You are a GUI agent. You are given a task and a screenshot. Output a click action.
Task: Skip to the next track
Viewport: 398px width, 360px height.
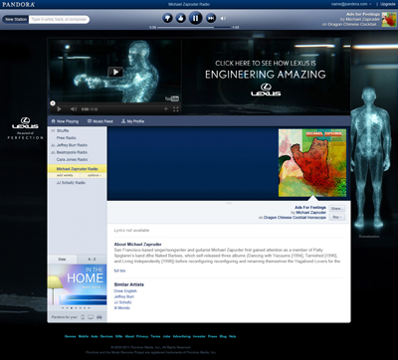pos(211,18)
